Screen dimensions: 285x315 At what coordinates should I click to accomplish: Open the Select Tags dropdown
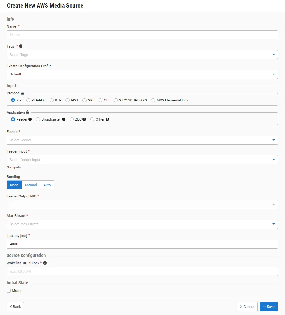(142, 55)
